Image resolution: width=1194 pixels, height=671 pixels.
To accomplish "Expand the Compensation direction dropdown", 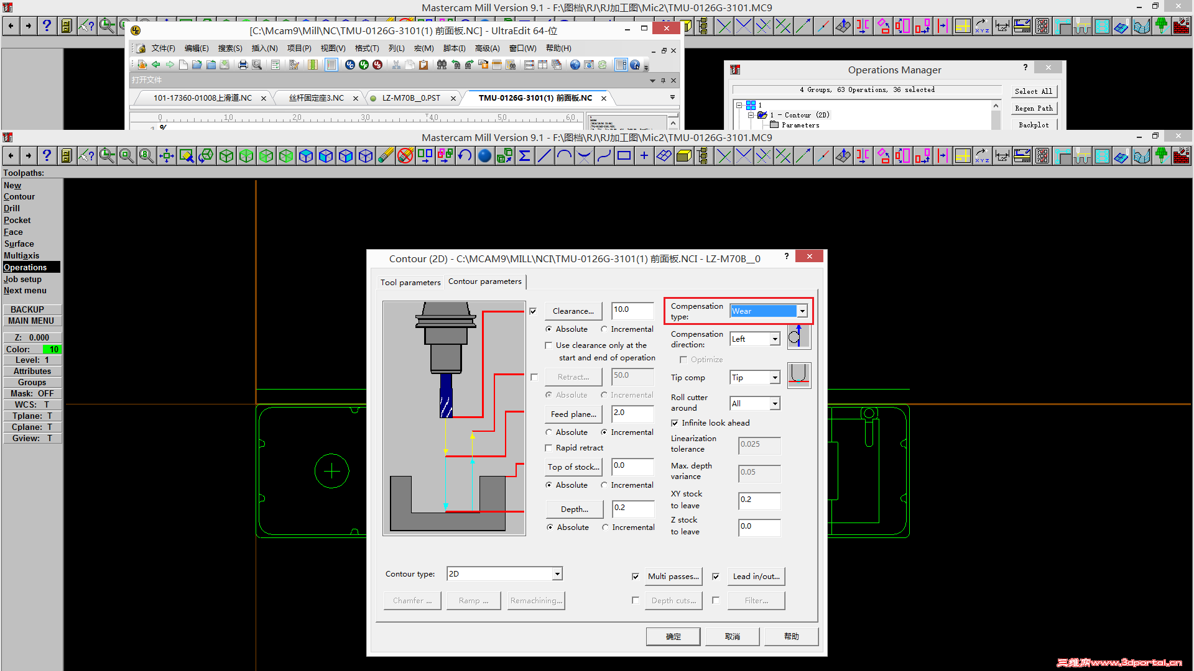I will click(x=774, y=339).
